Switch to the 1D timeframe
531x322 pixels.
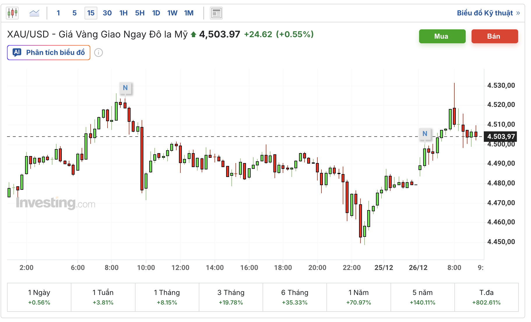pyautogui.click(x=156, y=13)
